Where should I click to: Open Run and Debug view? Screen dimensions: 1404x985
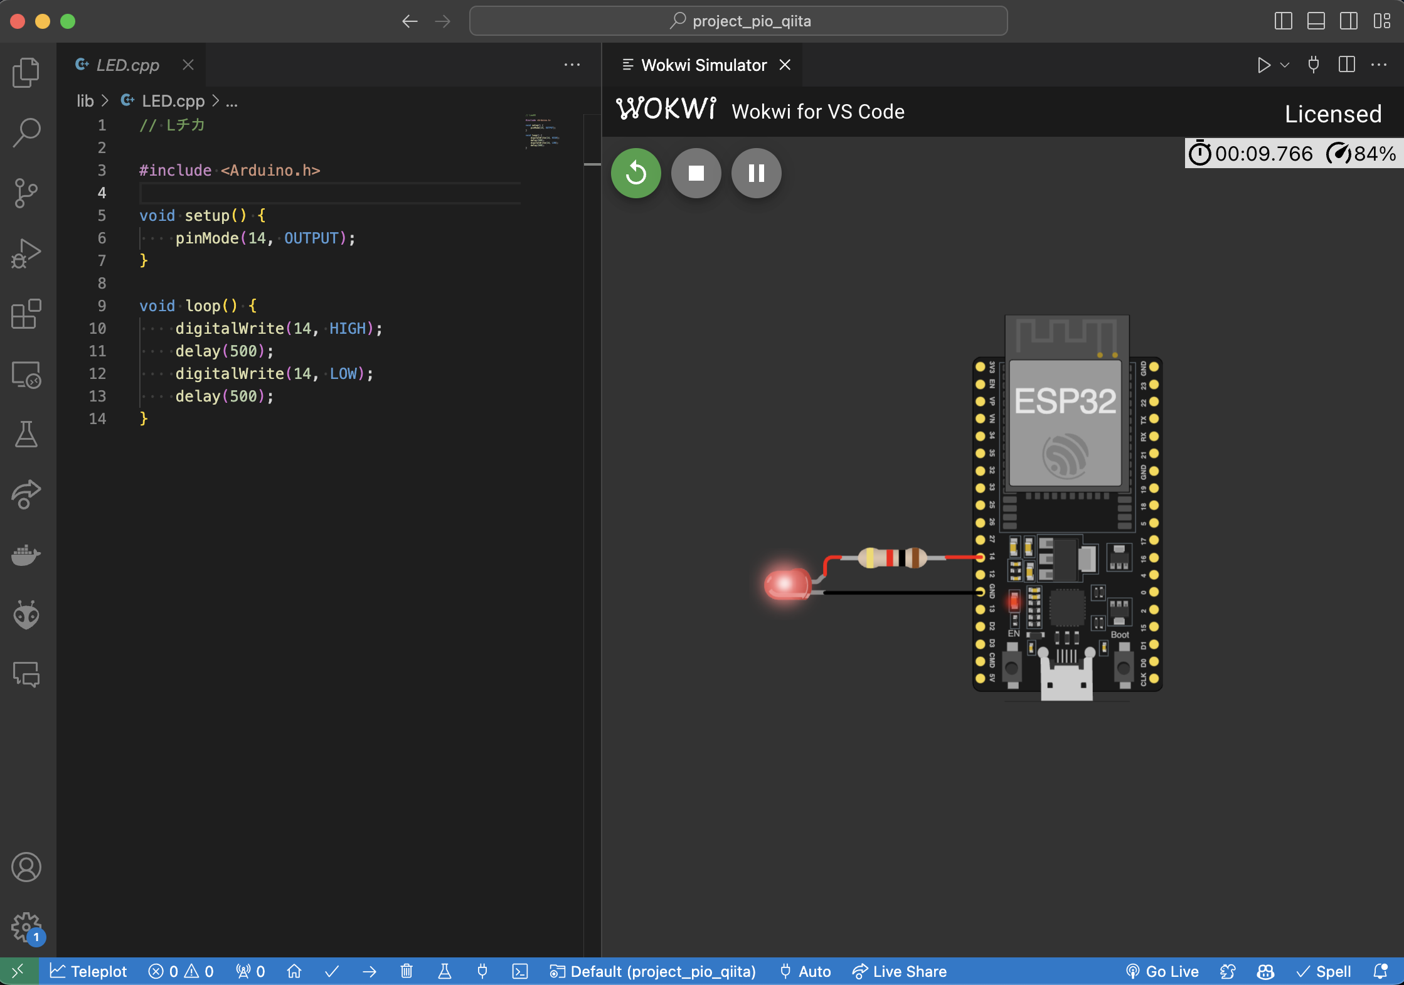click(26, 253)
